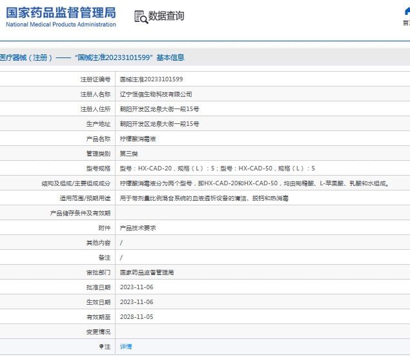410x359 pixels.
Task: Click the 适用范围 intended use description
Action: [204, 198]
